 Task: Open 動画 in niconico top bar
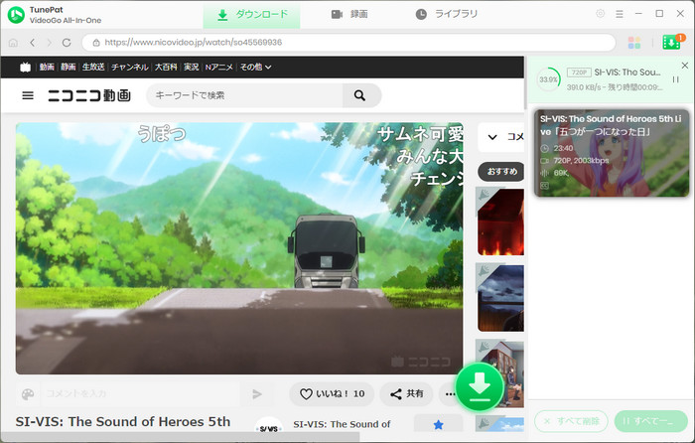(x=47, y=67)
